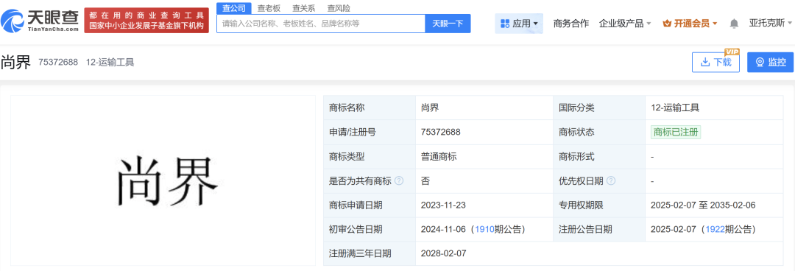Click the 天眼一下 search button

click(x=448, y=24)
